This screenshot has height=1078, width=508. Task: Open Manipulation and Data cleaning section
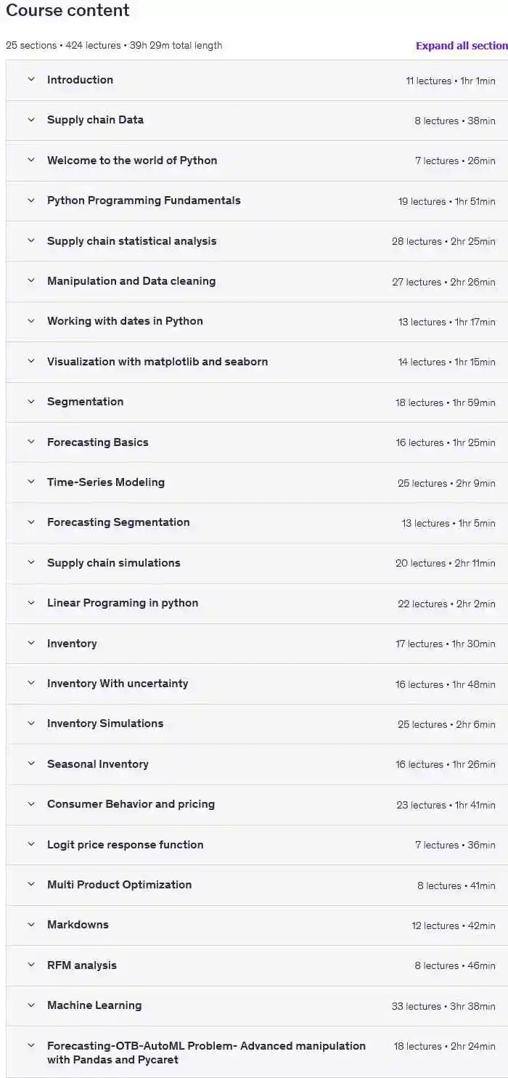(131, 281)
